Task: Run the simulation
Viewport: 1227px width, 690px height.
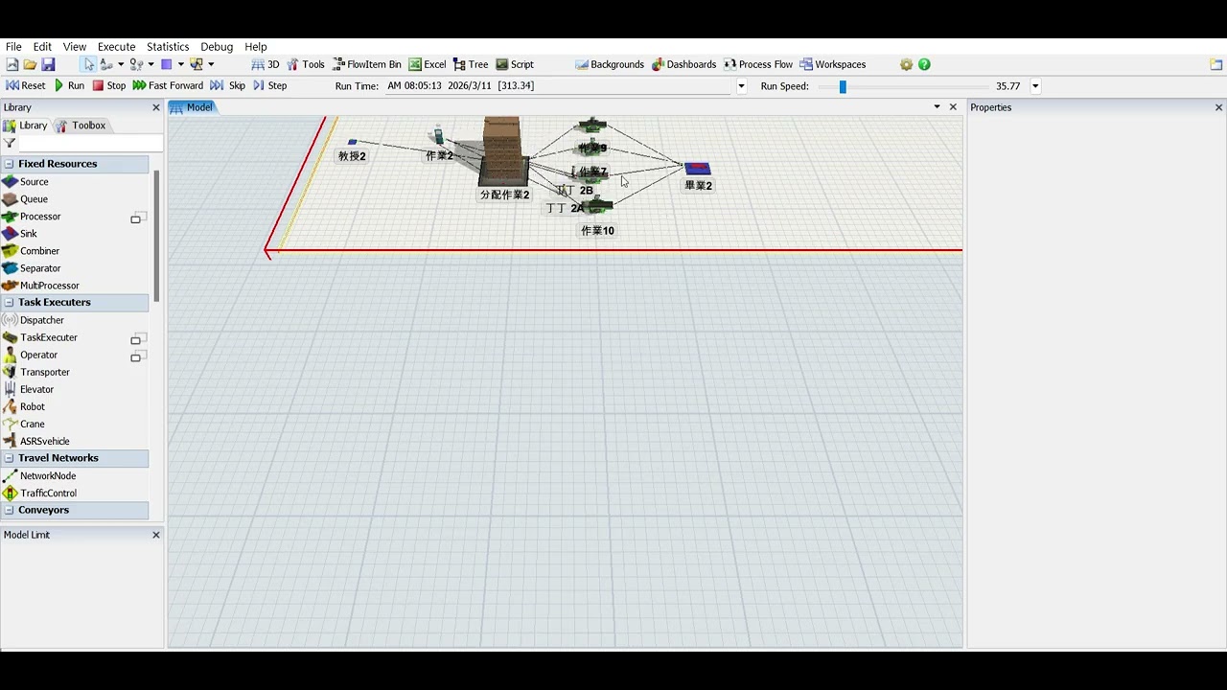Action: [69, 85]
